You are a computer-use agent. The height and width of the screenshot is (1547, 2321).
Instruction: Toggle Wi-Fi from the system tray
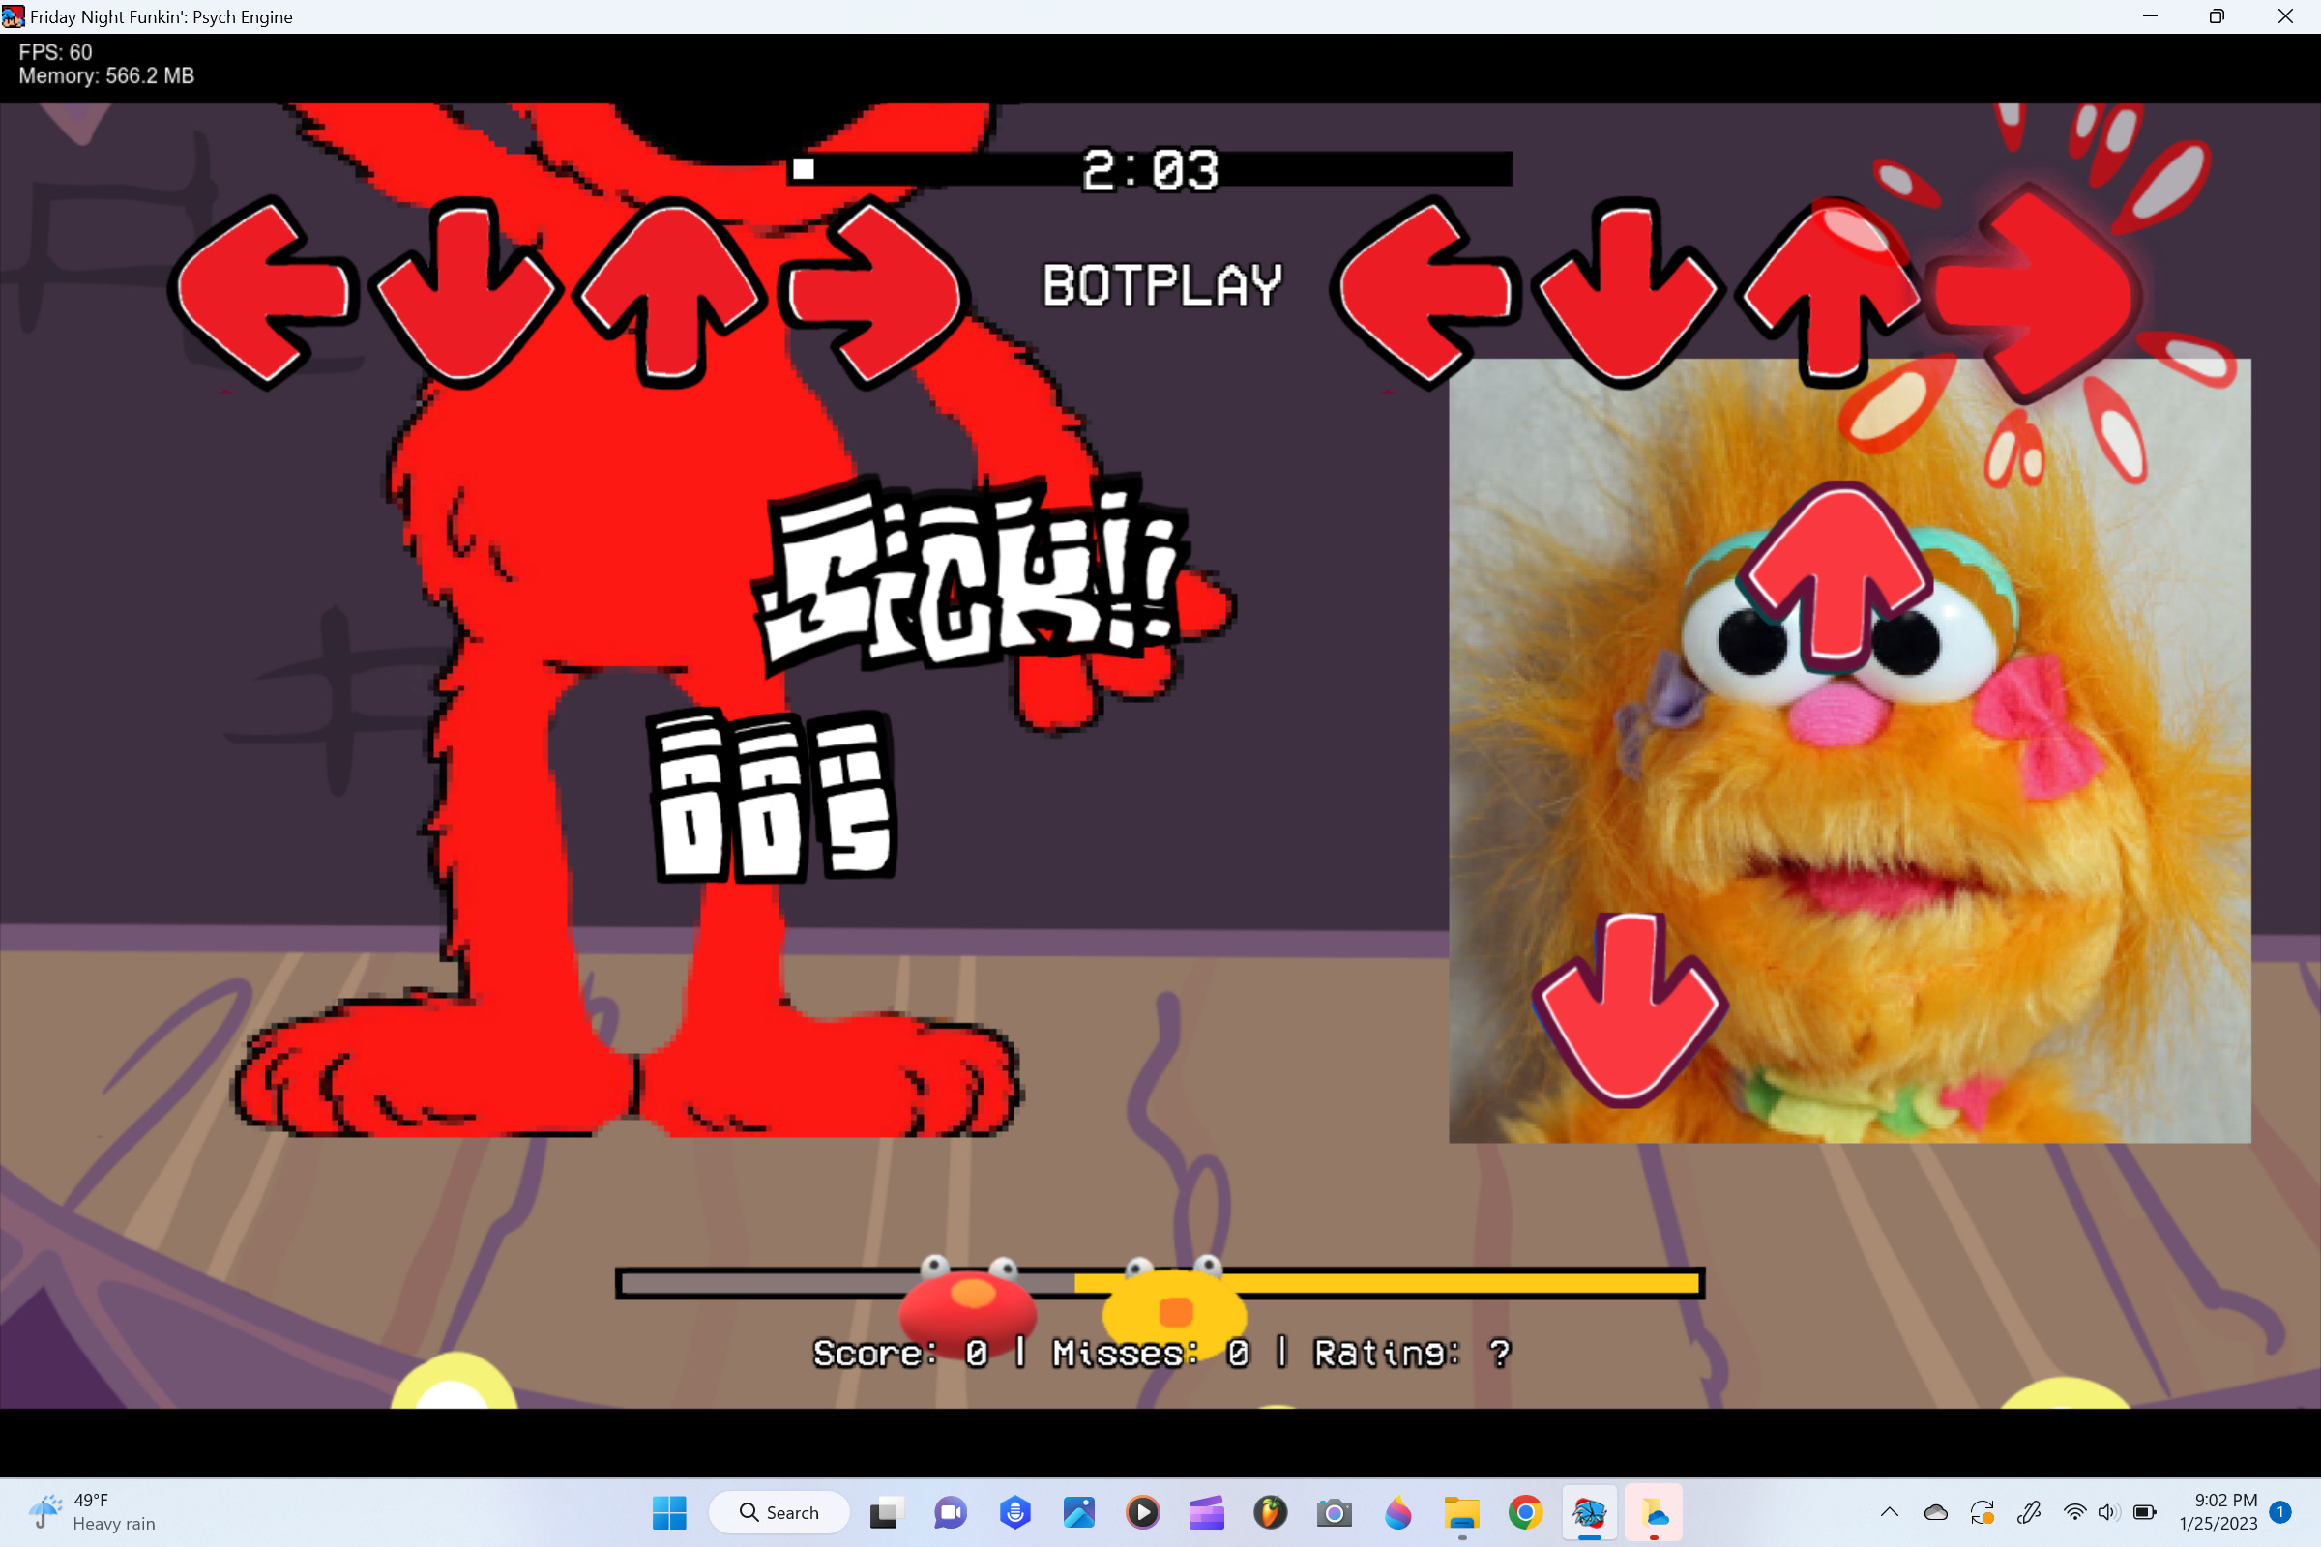2075,1512
